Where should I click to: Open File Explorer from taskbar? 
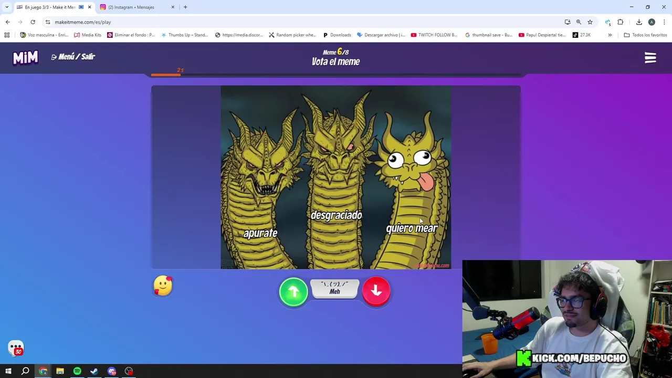point(60,371)
